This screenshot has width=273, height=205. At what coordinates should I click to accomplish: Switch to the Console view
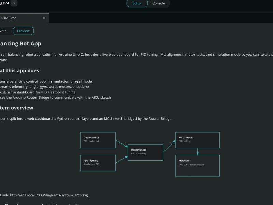coord(158,3)
